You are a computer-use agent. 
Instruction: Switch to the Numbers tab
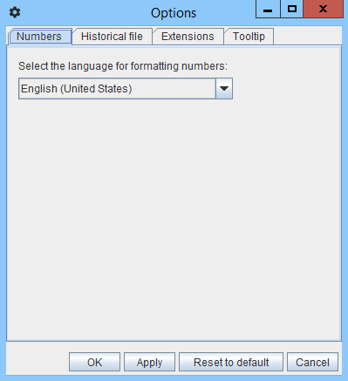(39, 37)
